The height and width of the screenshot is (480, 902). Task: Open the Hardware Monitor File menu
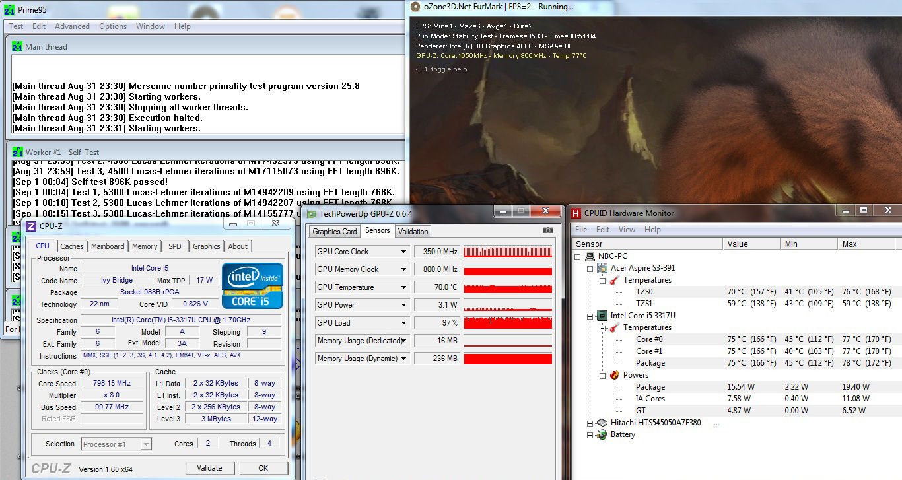pos(581,230)
